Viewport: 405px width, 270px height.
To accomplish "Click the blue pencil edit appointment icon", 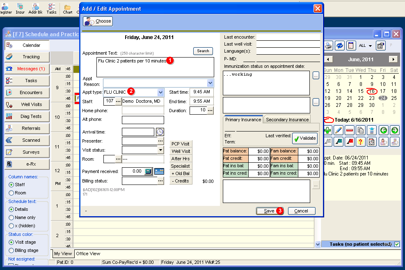I will coord(338,130).
